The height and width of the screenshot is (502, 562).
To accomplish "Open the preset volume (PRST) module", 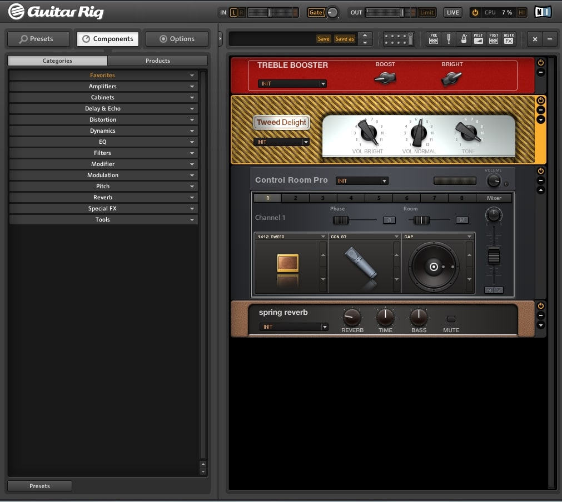I will (479, 39).
